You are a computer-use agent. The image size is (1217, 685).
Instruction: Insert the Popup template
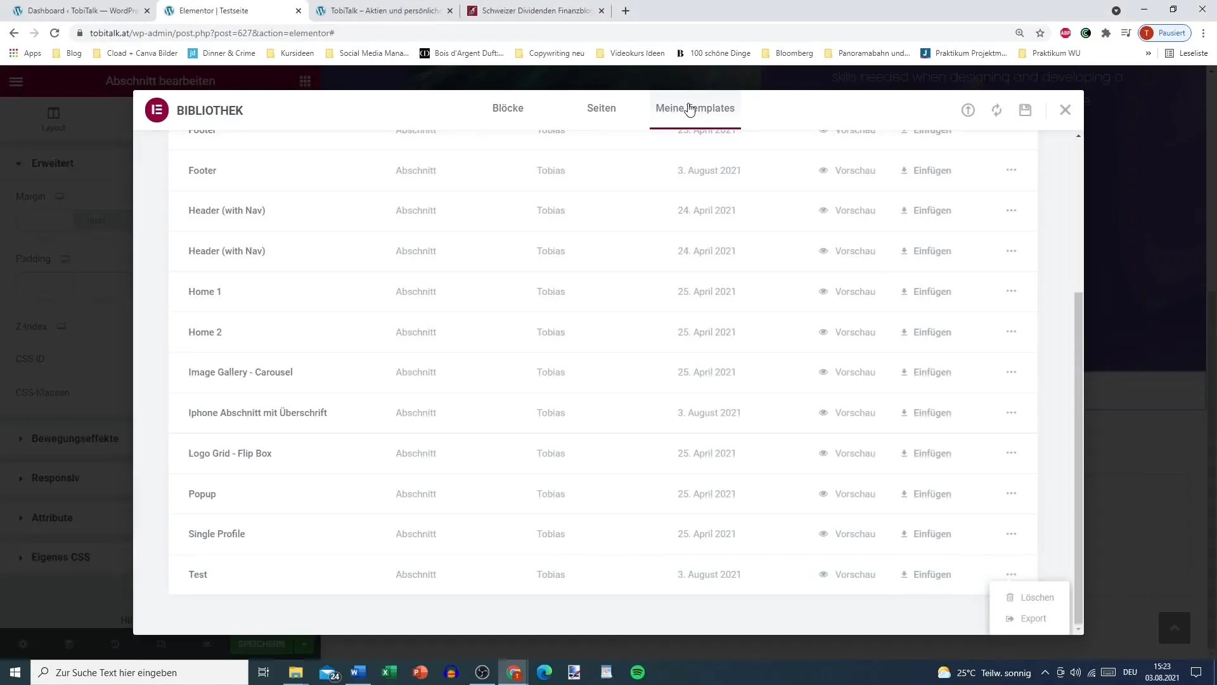coord(925,494)
